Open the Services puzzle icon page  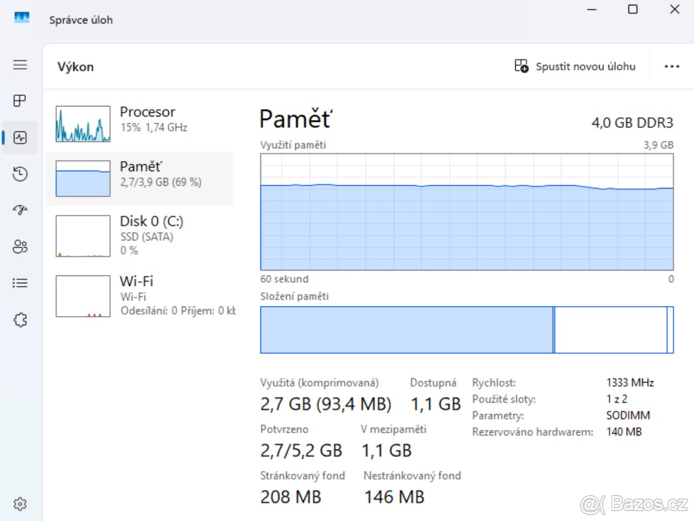[20, 320]
